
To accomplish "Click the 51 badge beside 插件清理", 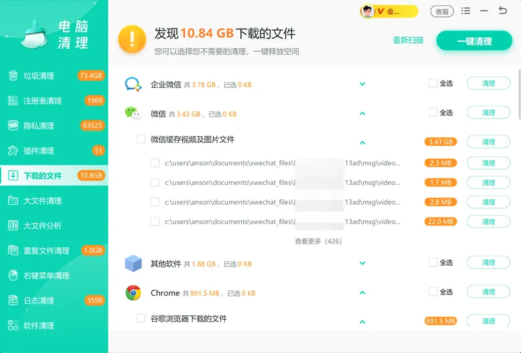I will tap(98, 150).
